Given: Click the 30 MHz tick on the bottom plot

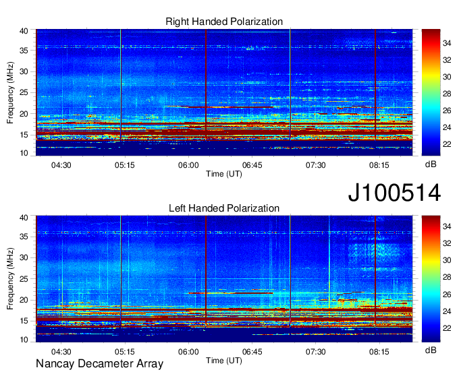Looking at the screenshot, I should (24, 257).
